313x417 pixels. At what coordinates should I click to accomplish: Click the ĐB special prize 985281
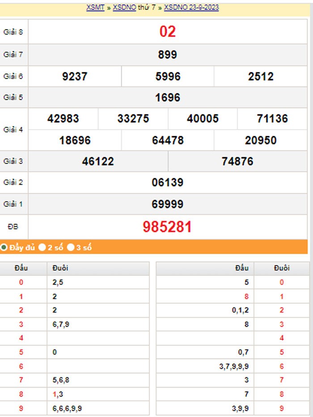167,227
